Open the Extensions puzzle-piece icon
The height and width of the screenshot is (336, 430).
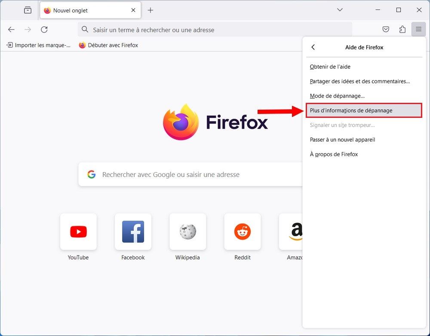pyautogui.click(x=402, y=29)
